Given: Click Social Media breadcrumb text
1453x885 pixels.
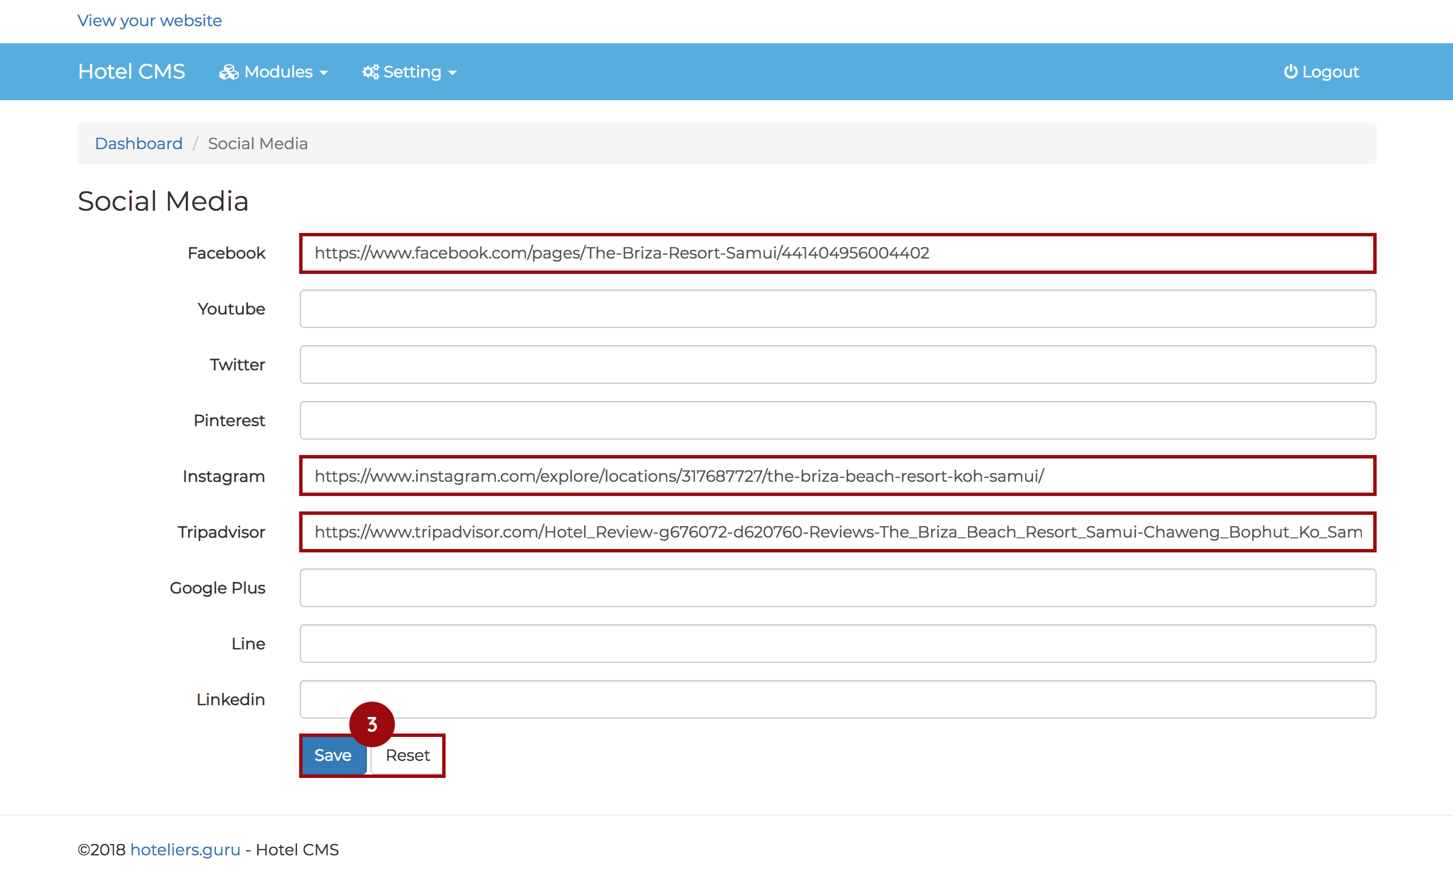Looking at the screenshot, I should coord(258,143).
